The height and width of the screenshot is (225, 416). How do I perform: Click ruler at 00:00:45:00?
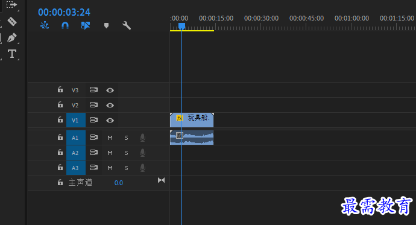[306, 18]
